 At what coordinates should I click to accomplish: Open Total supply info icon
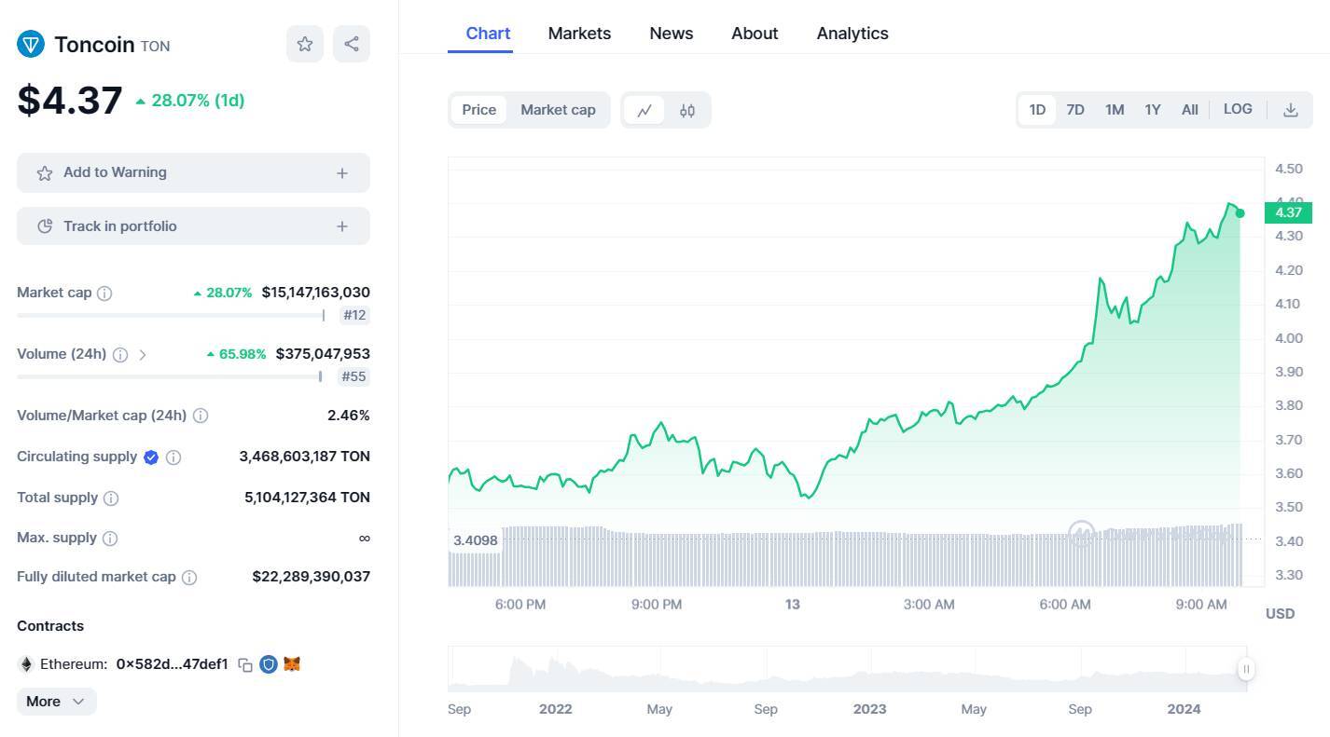(x=111, y=498)
